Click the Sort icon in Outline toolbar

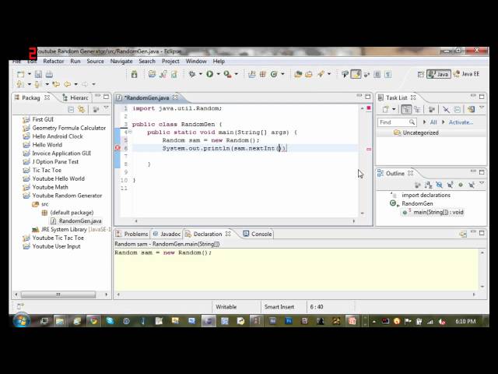click(x=429, y=185)
